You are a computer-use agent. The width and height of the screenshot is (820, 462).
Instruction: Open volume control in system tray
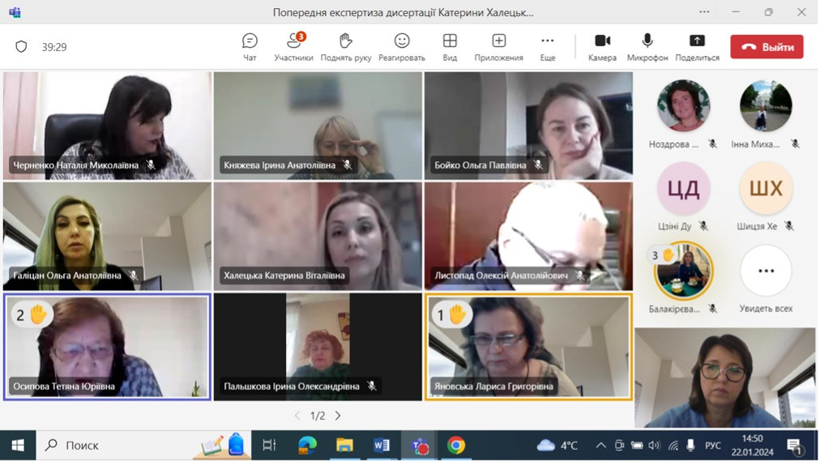pyautogui.click(x=654, y=445)
